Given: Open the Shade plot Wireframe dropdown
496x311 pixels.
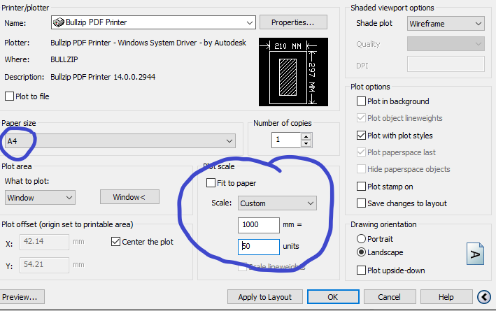Looking at the screenshot, I should tap(446, 24).
